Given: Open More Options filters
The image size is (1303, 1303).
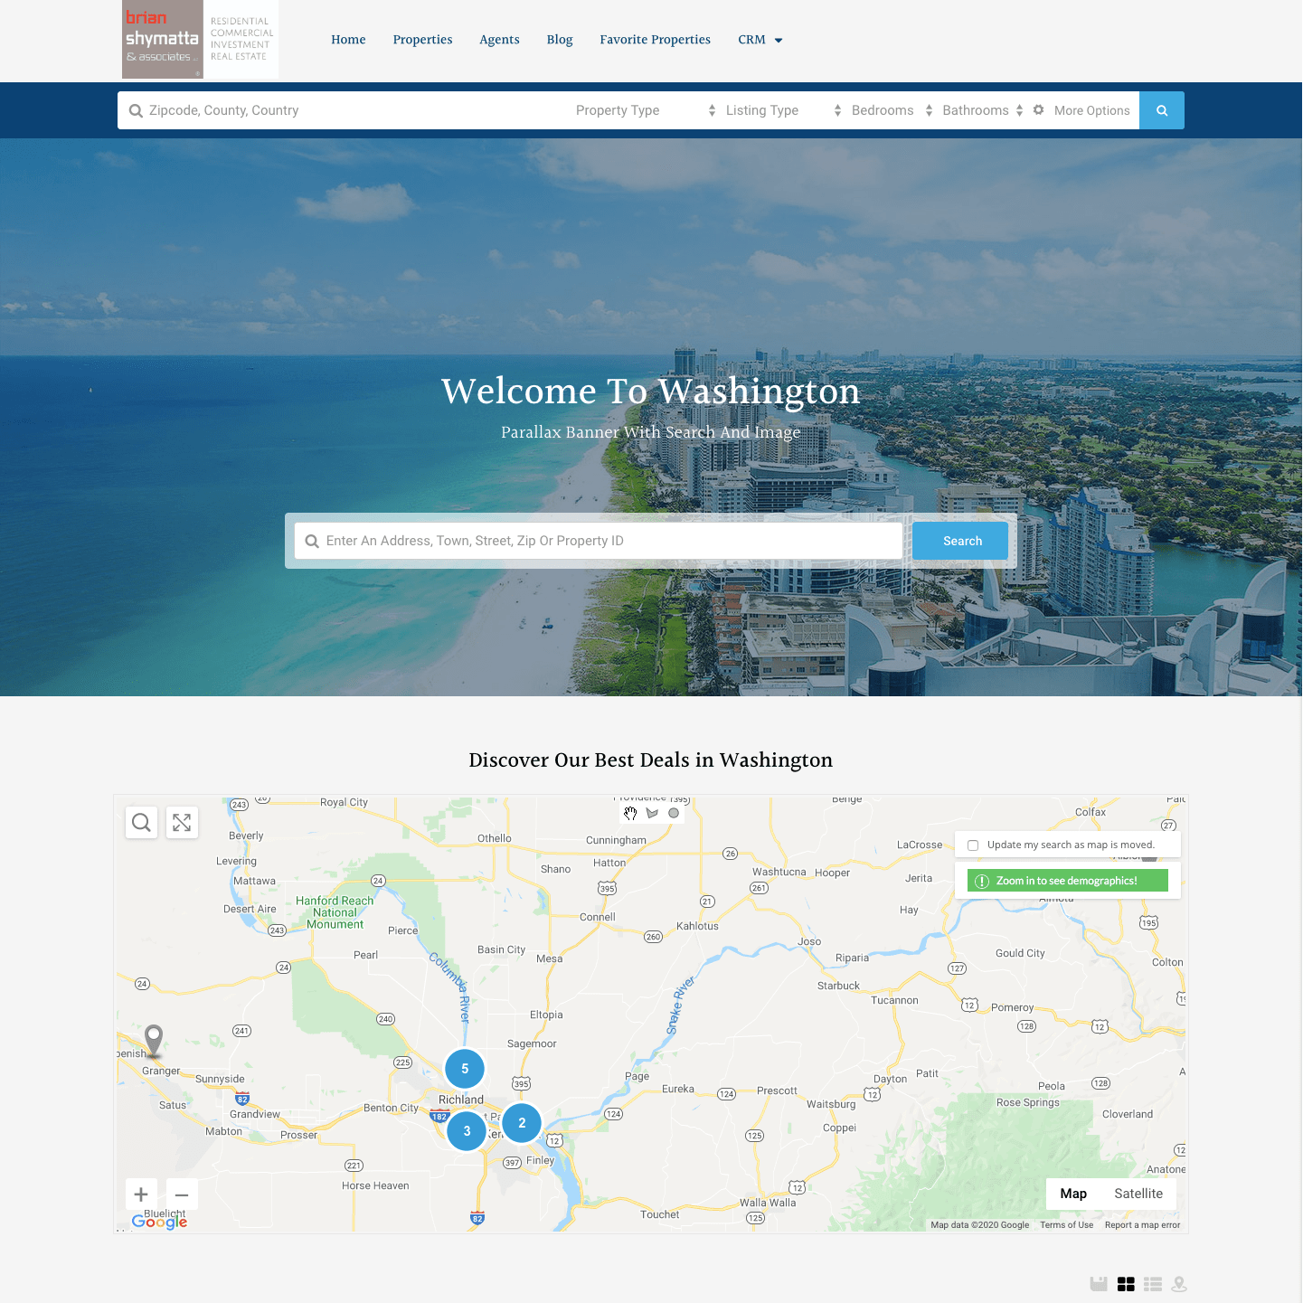Looking at the screenshot, I should pos(1091,110).
